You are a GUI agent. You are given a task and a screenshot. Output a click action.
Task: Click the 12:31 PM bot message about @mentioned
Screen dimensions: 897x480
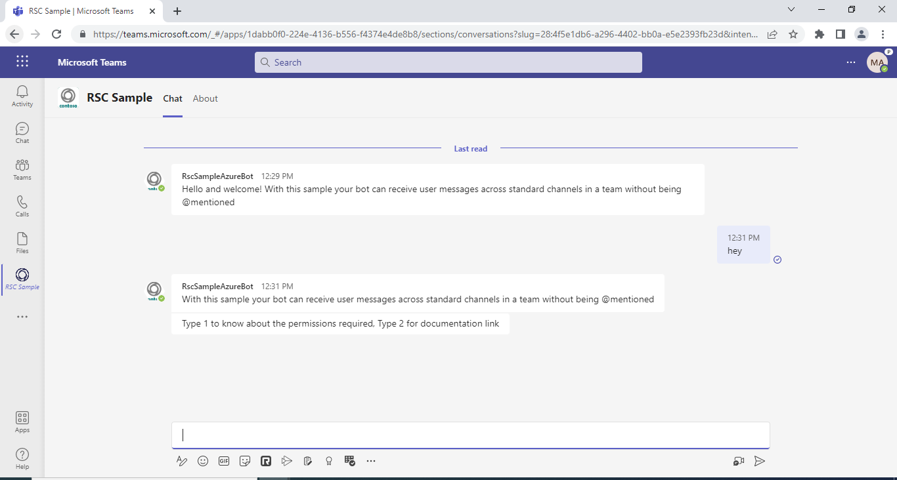point(418,293)
